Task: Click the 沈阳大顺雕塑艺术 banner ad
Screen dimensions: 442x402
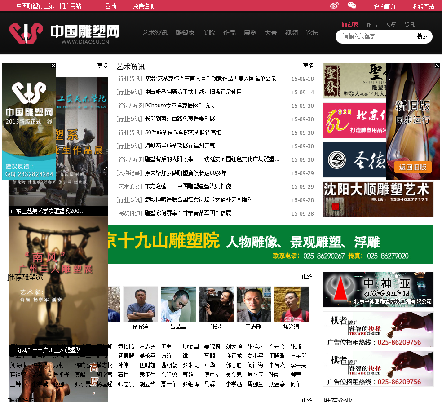Action: click(x=378, y=199)
